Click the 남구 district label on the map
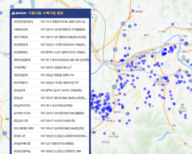The height and width of the screenshot is (154, 192). click(x=151, y=106)
